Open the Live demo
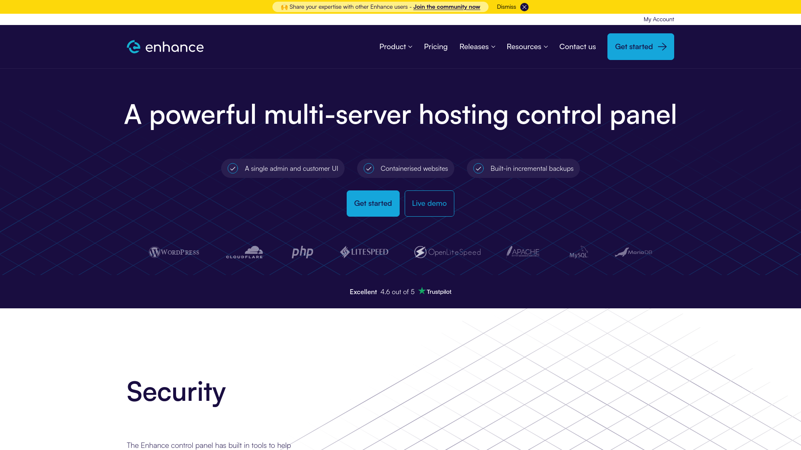Screen dimensions: 801x450 coord(429,203)
